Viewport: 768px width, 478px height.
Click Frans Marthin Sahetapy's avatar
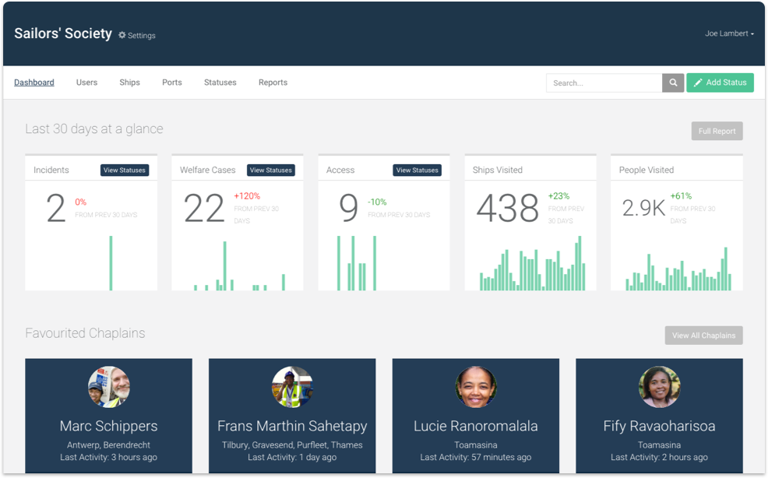pos(292,387)
